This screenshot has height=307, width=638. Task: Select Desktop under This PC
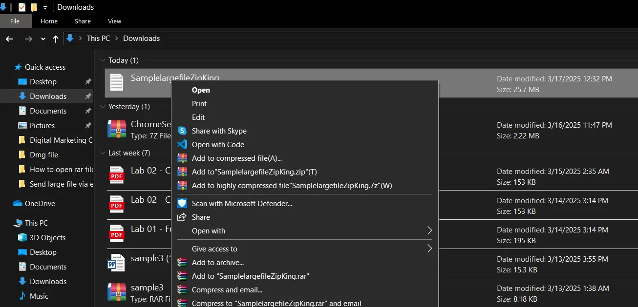43,252
